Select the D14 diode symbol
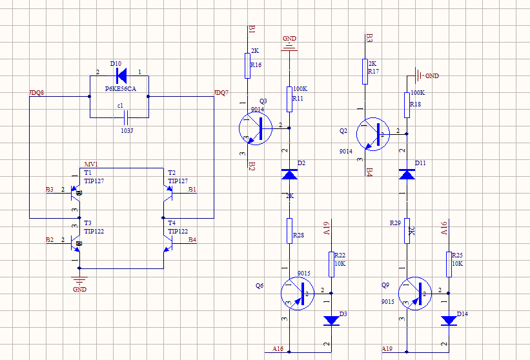 click(449, 321)
